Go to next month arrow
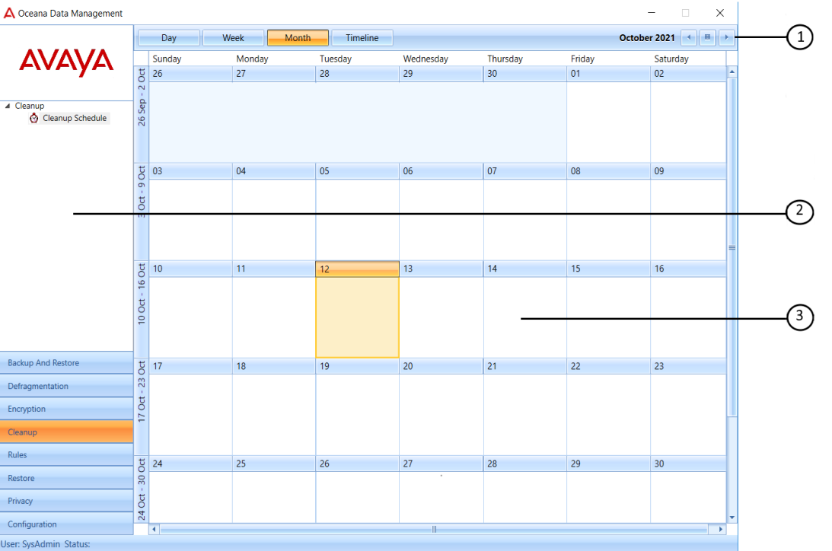Viewport: 832px width, 551px height. tap(726, 37)
